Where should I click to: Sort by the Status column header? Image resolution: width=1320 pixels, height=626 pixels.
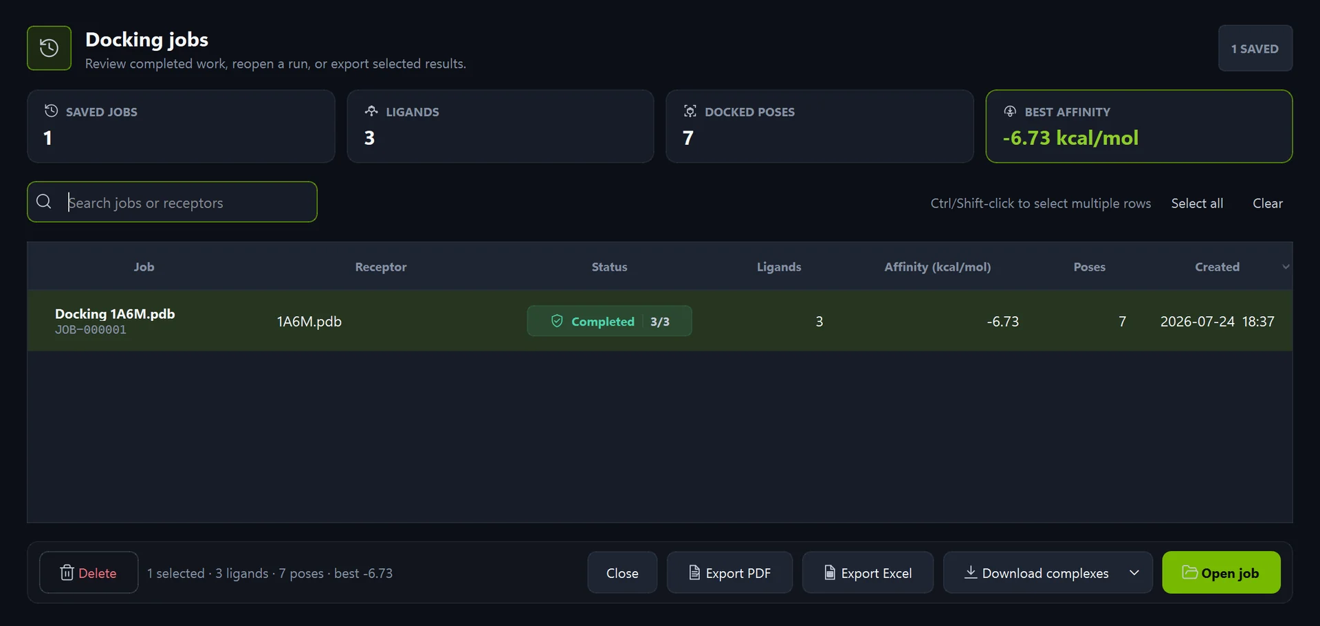coord(609,267)
